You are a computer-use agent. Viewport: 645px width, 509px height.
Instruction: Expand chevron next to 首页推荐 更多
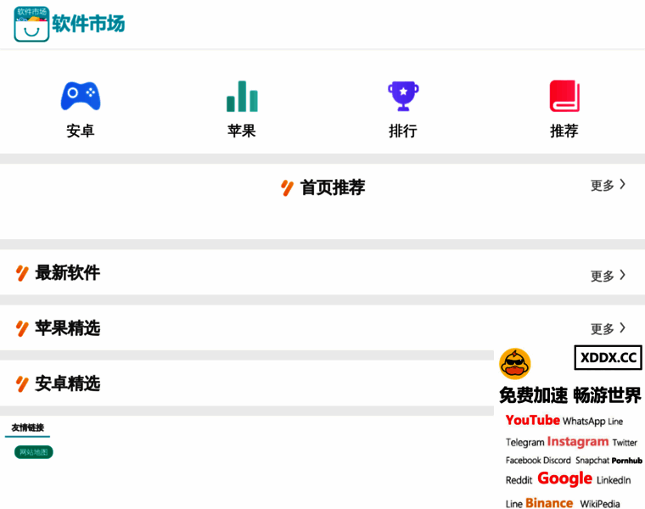pyautogui.click(x=623, y=184)
